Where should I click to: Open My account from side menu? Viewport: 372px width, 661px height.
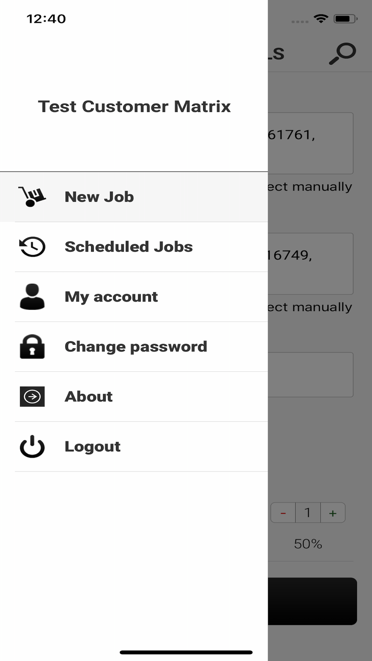[x=111, y=297]
